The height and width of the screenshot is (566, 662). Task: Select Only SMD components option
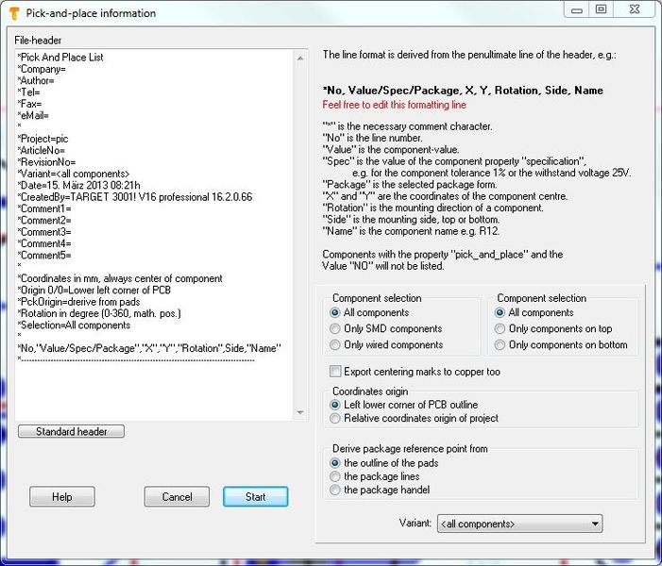point(336,329)
